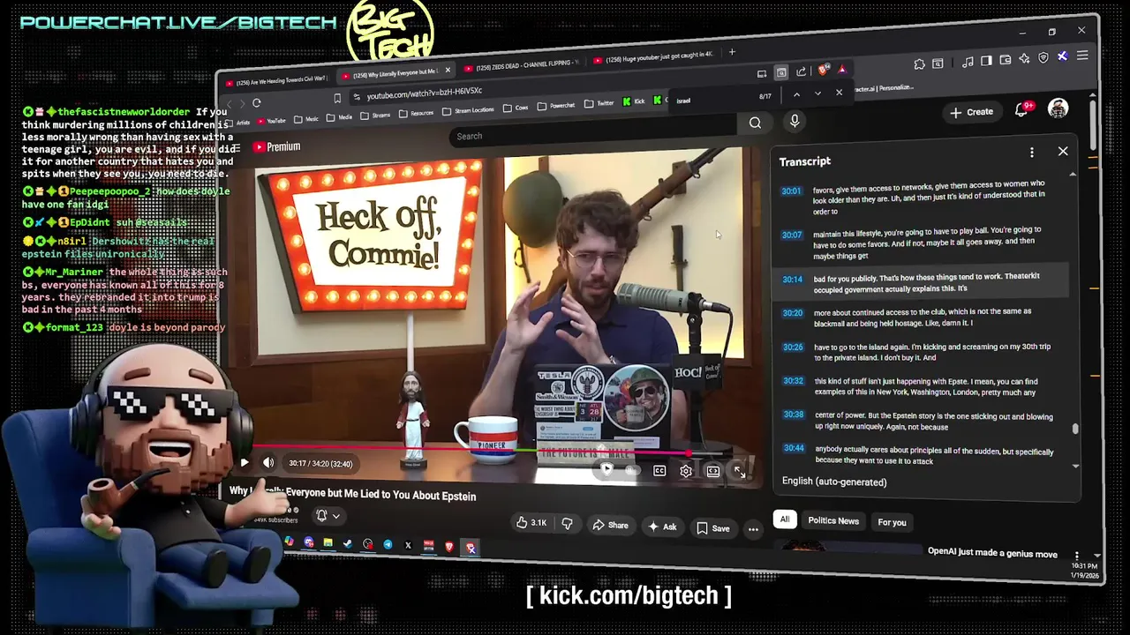Select the For you chip
This screenshot has width=1130, height=635.
pos(892,522)
